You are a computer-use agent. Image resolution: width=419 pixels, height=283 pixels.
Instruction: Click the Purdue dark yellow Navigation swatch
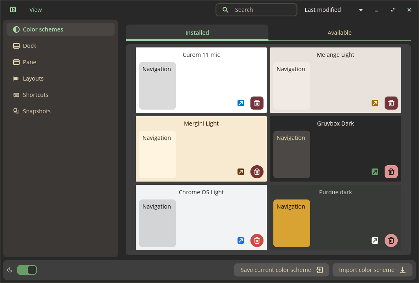click(x=291, y=223)
